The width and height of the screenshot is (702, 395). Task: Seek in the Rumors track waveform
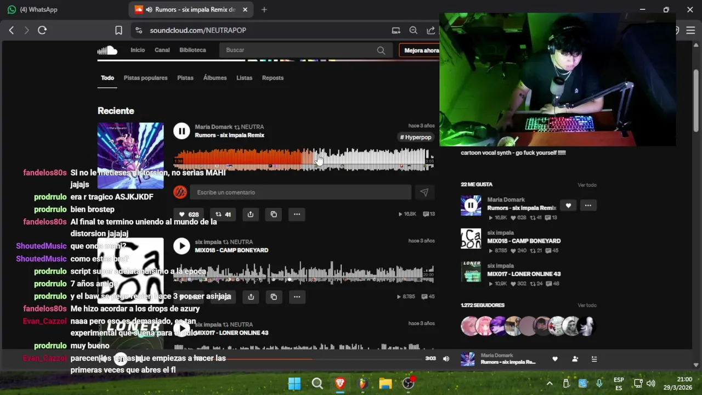(304, 159)
